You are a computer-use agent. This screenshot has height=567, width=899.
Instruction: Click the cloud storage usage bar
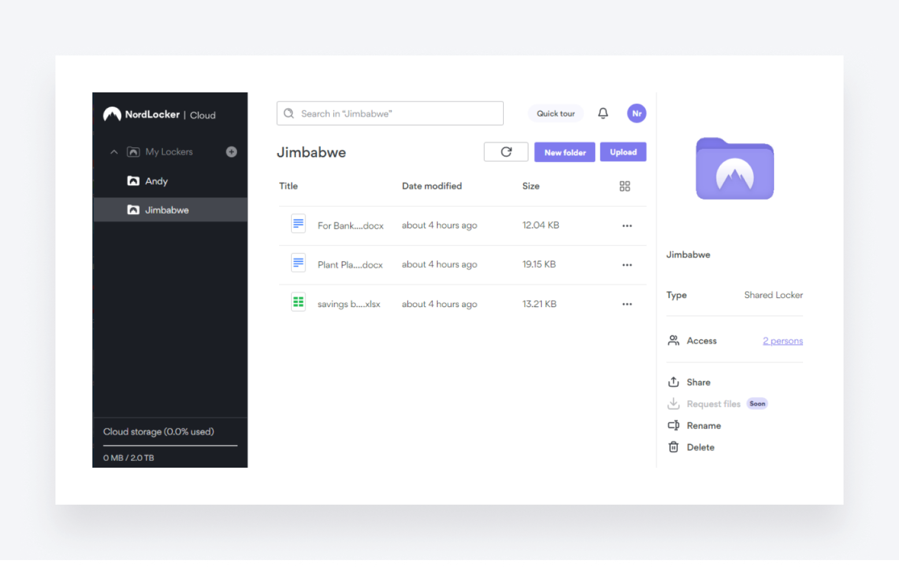[x=170, y=445]
